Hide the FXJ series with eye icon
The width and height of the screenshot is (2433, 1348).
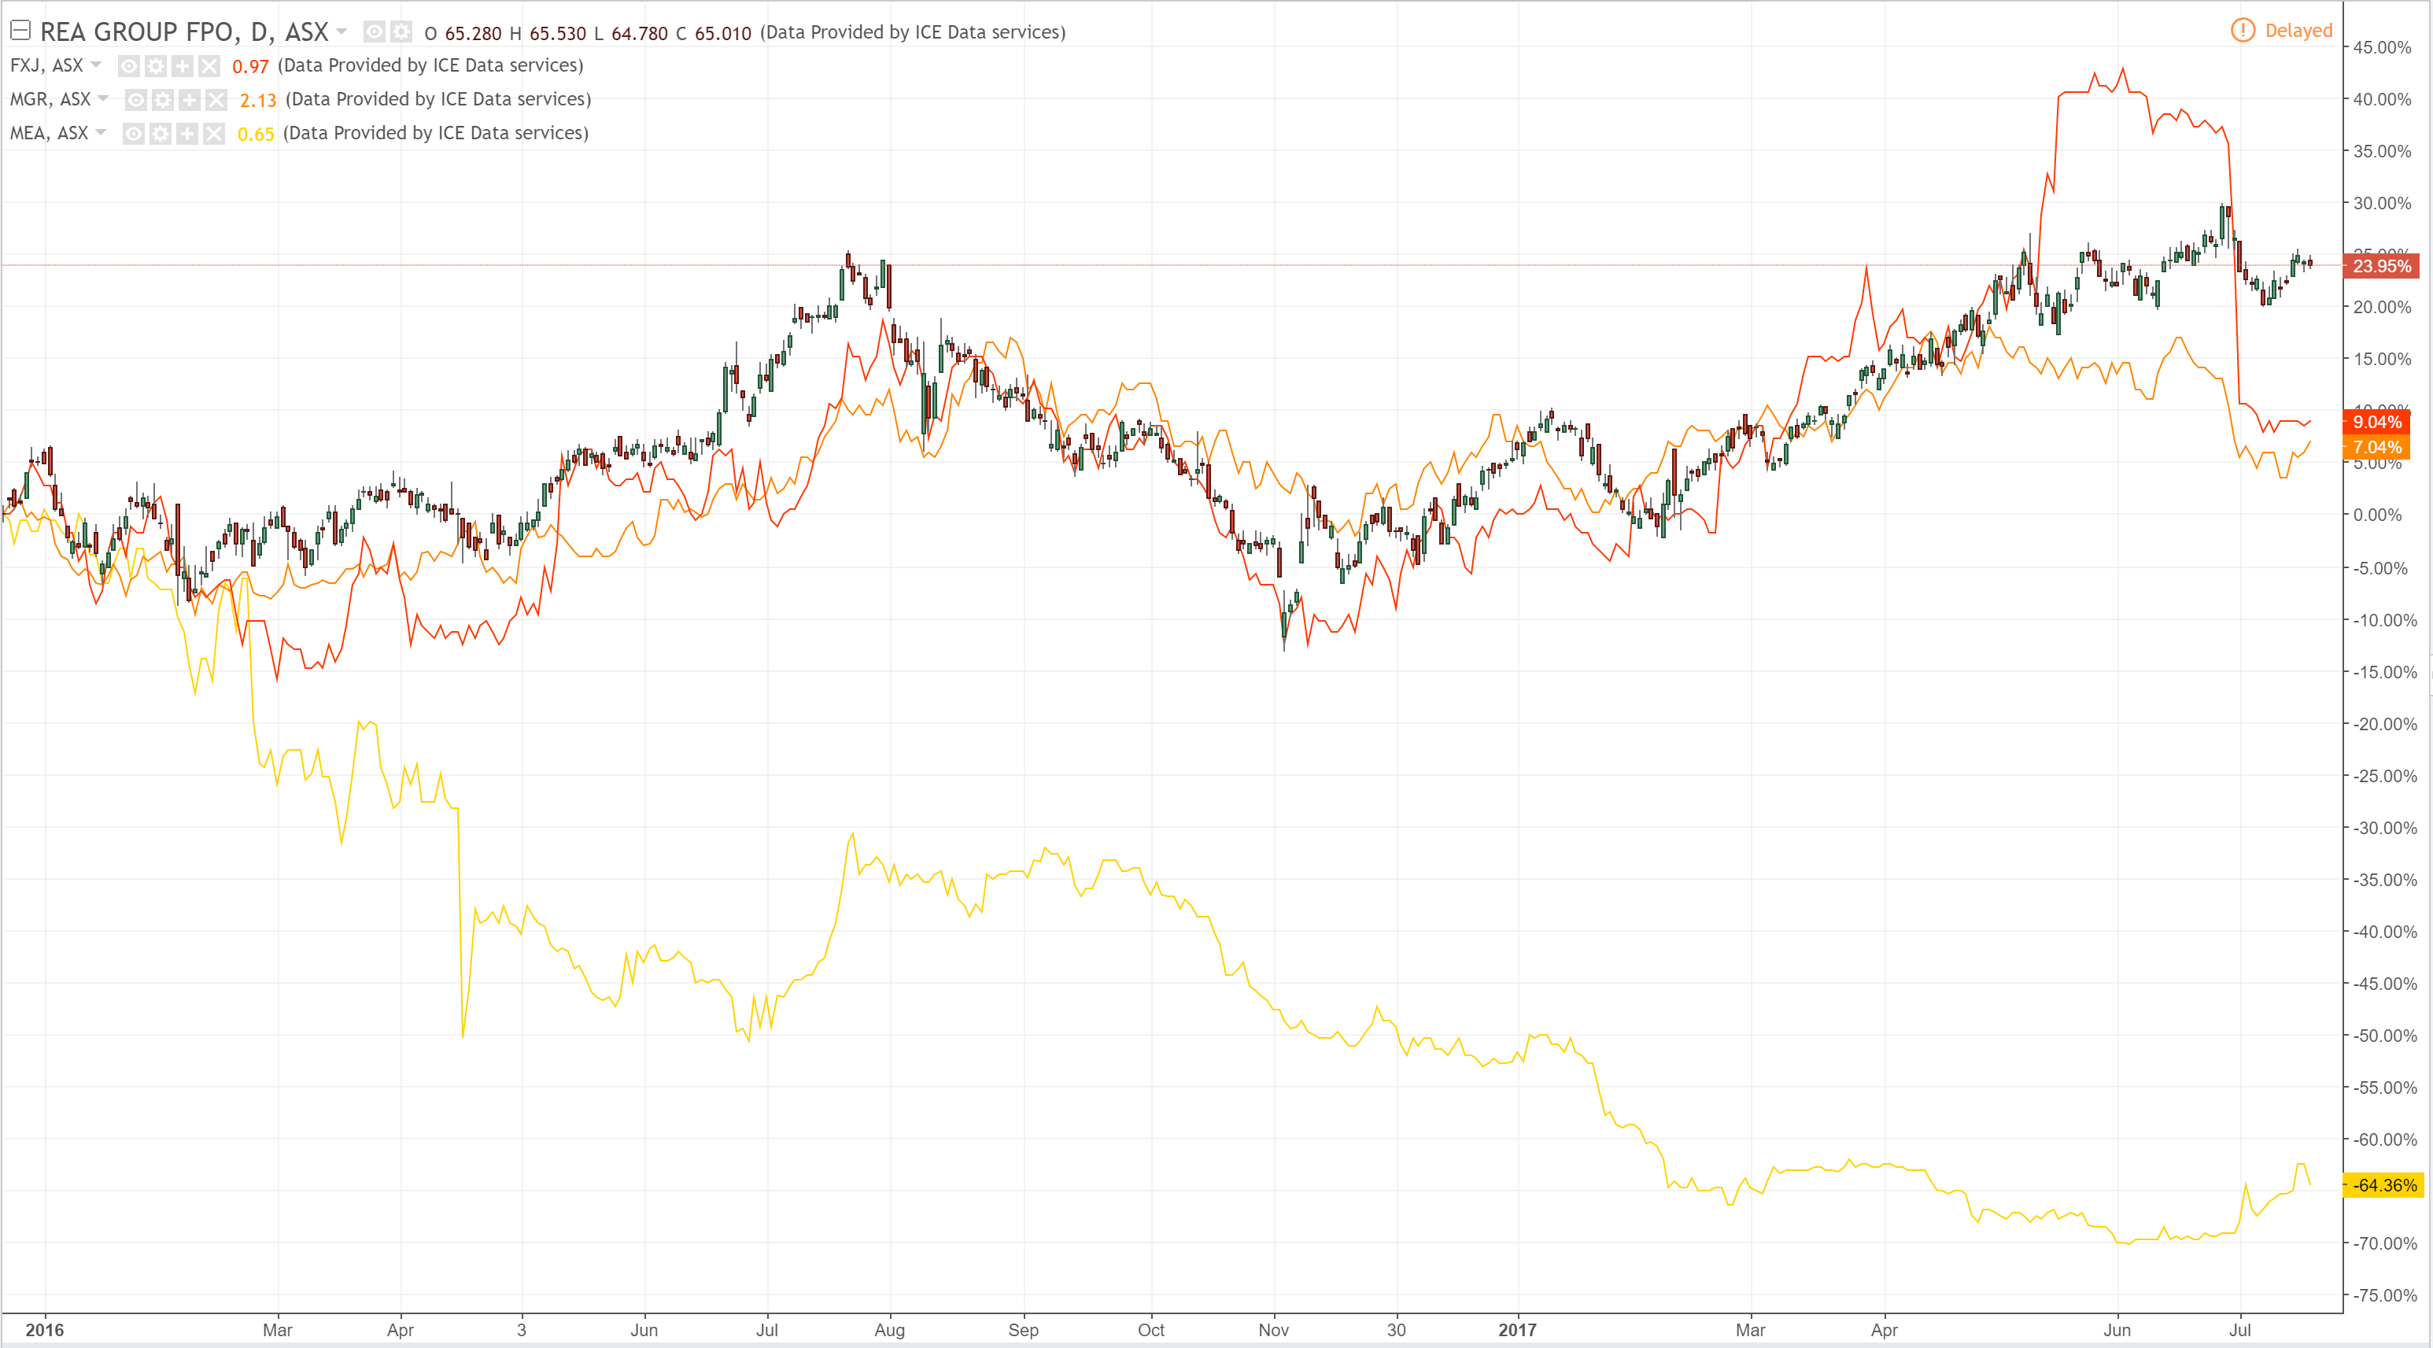click(129, 66)
